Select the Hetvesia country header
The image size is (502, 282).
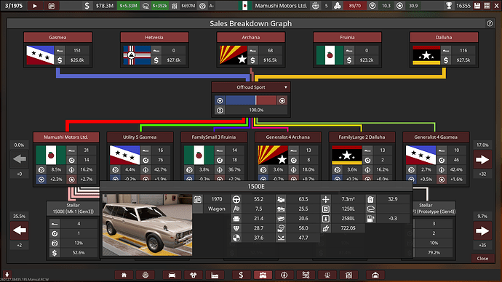(x=154, y=37)
